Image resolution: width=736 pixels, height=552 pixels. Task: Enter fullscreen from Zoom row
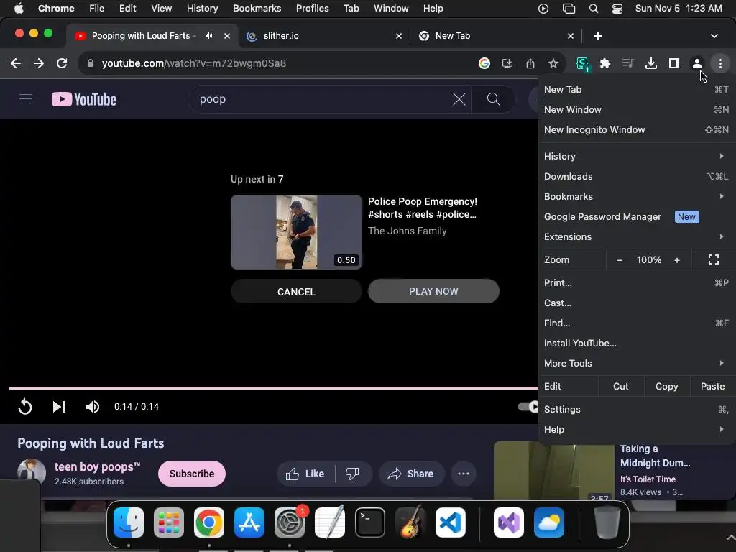pyautogui.click(x=714, y=259)
